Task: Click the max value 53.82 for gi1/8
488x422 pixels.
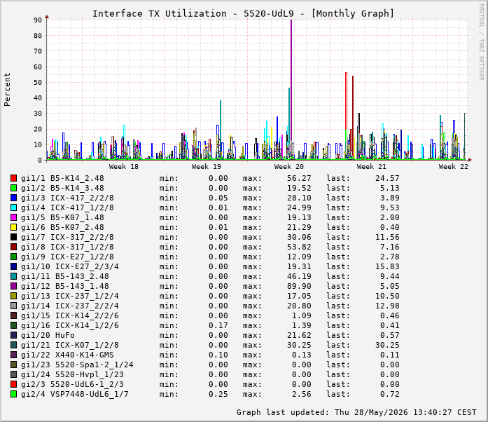Action: click(299, 247)
